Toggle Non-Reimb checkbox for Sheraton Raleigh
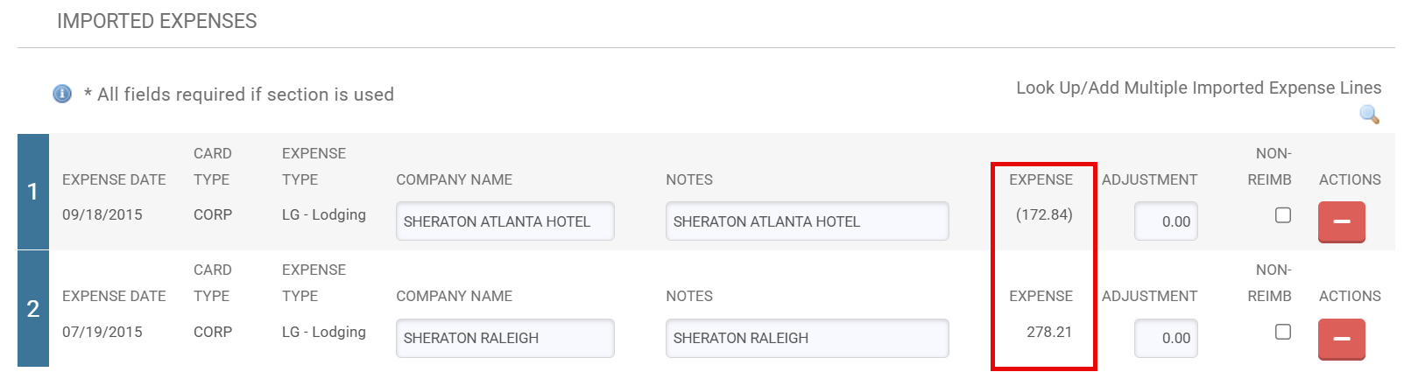This screenshot has width=1404, height=379. click(1283, 332)
